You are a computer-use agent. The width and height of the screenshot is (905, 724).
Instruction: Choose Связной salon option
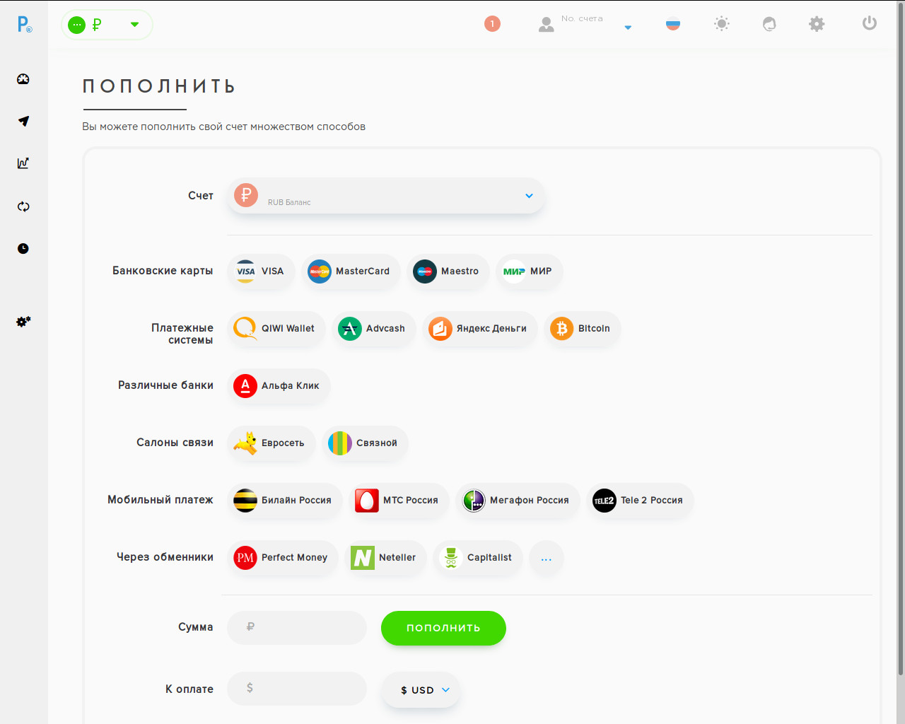click(365, 443)
